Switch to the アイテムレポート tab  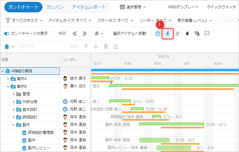[x=89, y=7]
